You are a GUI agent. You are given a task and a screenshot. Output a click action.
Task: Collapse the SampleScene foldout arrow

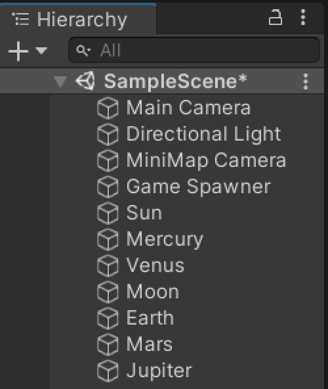[x=60, y=81]
